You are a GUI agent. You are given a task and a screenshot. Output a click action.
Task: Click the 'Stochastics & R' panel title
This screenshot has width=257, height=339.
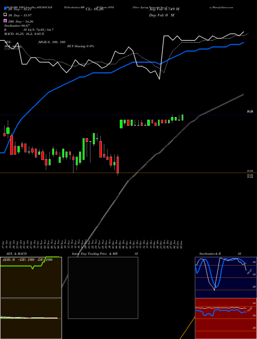click(x=210, y=254)
